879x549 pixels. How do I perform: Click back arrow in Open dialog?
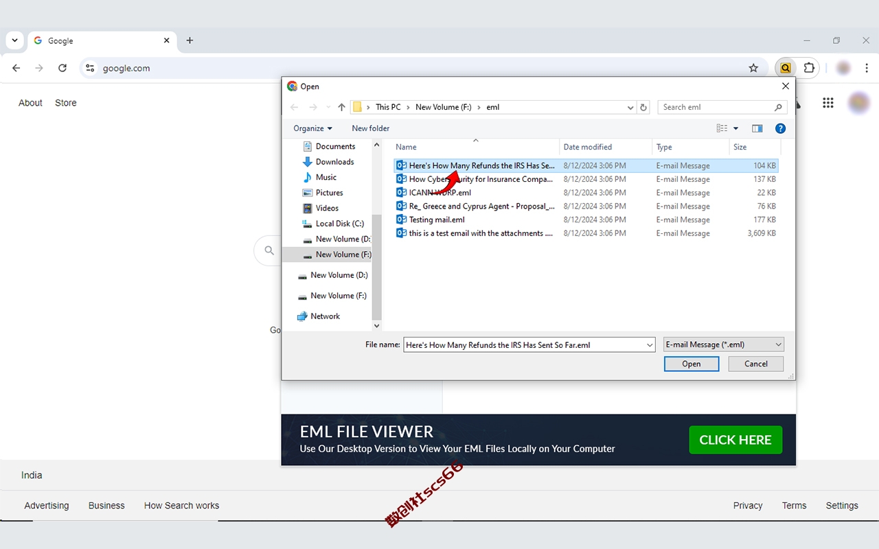point(295,107)
